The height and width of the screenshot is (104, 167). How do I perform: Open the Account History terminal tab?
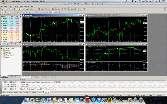[x=13, y=92]
